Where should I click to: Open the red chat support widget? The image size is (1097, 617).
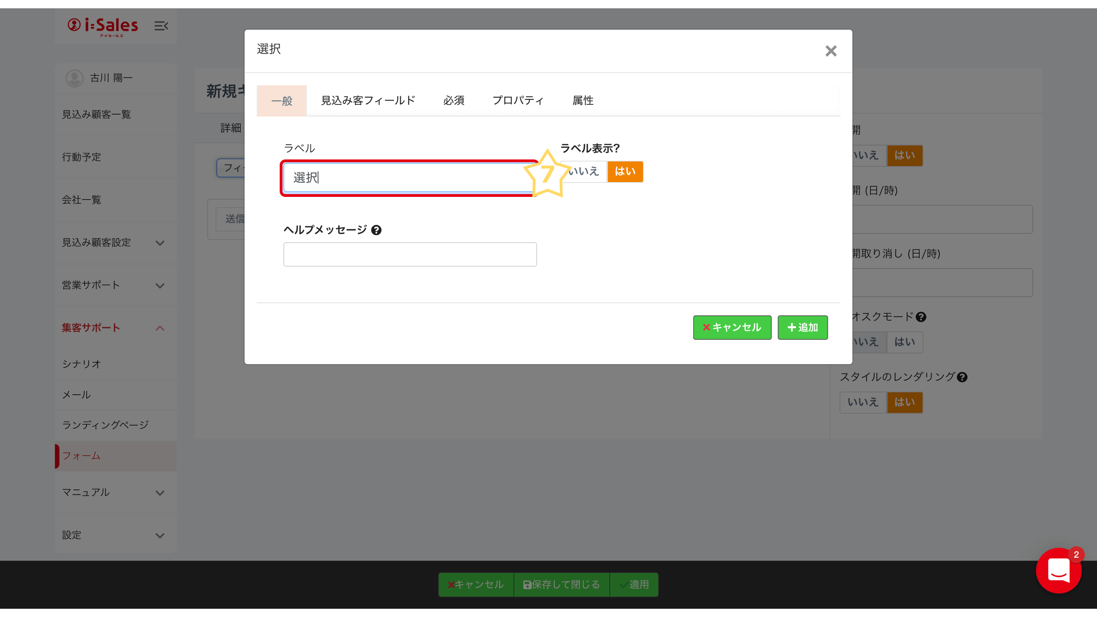pyautogui.click(x=1058, y=570)
